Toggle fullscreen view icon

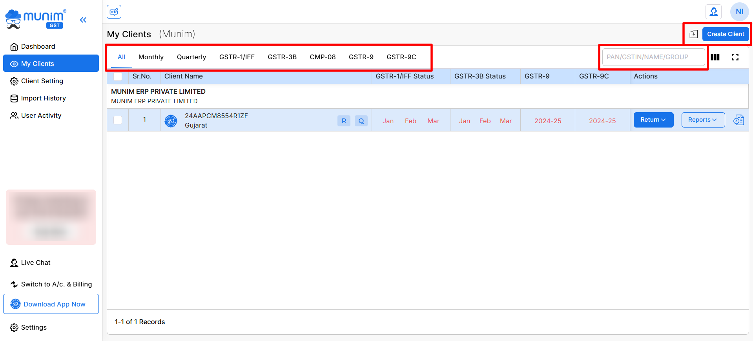coord(735,57)
